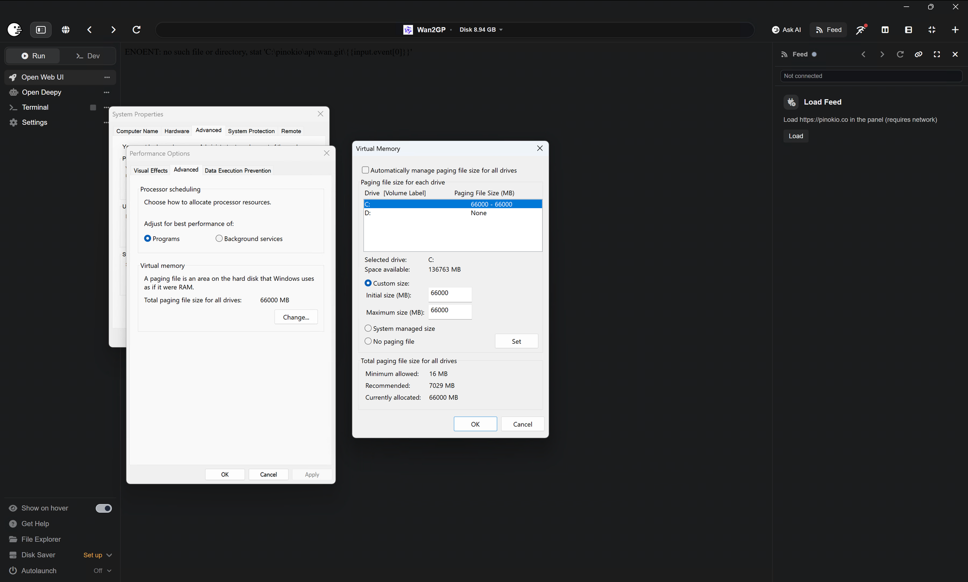Select System managed size option
Screen dimensions: 968x582
pyautogui.click(x=368, y=328)
